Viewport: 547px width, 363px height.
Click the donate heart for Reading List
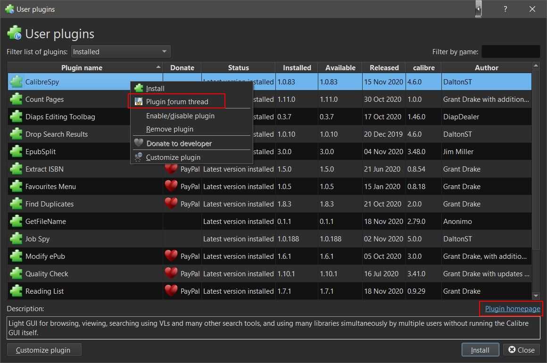click(171, 290)
